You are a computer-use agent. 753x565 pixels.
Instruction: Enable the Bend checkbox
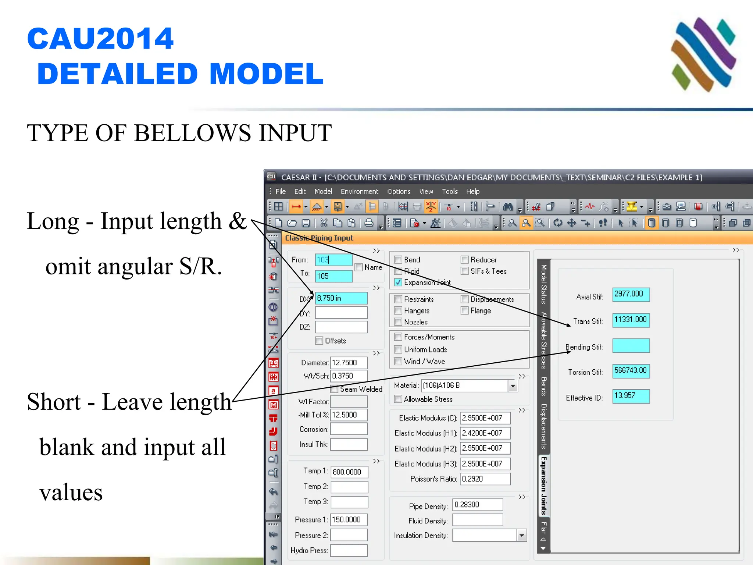coord(398,260)
